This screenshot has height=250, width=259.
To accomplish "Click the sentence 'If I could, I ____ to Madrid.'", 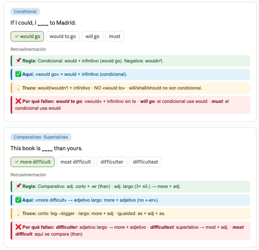I will (43, 23).
